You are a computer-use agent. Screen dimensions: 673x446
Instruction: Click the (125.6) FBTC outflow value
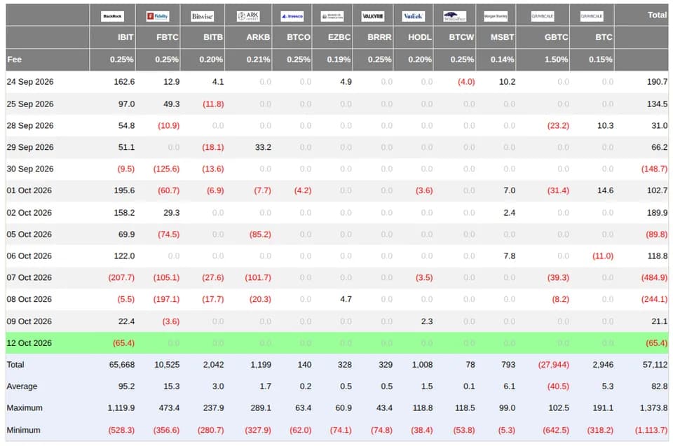click(x=167, y=169)
